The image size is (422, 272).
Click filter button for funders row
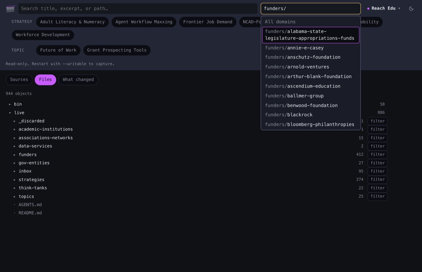point(377,154)
